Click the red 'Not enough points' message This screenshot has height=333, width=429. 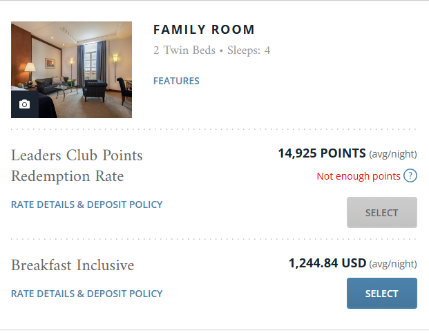(359, 176)
